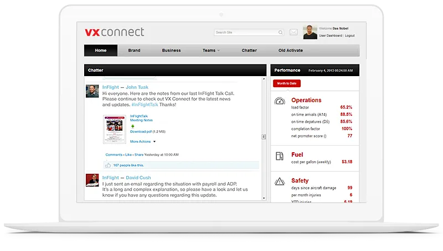443x251 pixels.
Task: Click net promoter score value 77
Action: point(350,136)
